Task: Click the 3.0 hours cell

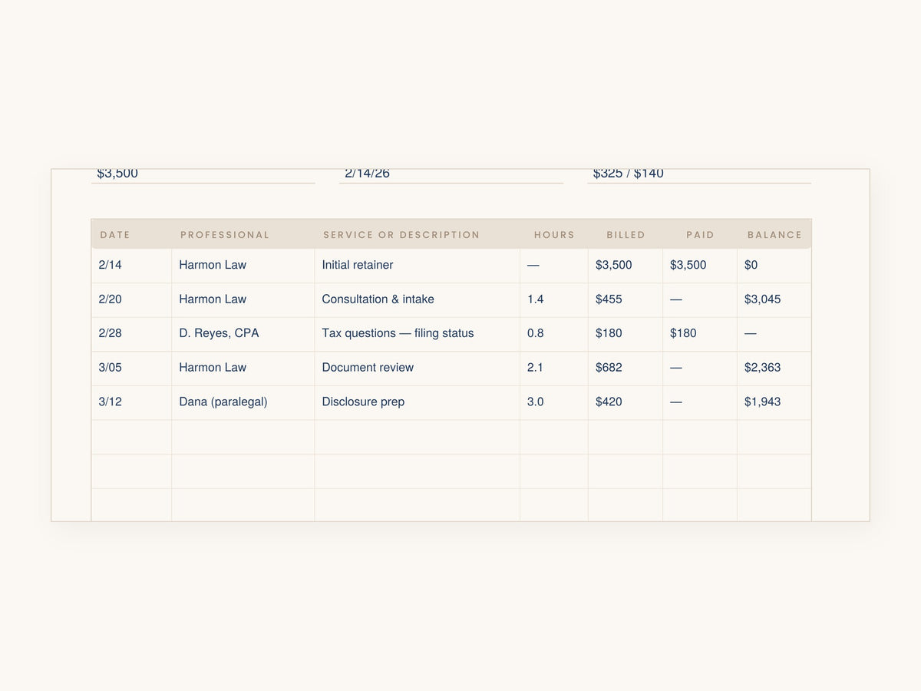Action: pyautogui.click(x=554, y=402)
